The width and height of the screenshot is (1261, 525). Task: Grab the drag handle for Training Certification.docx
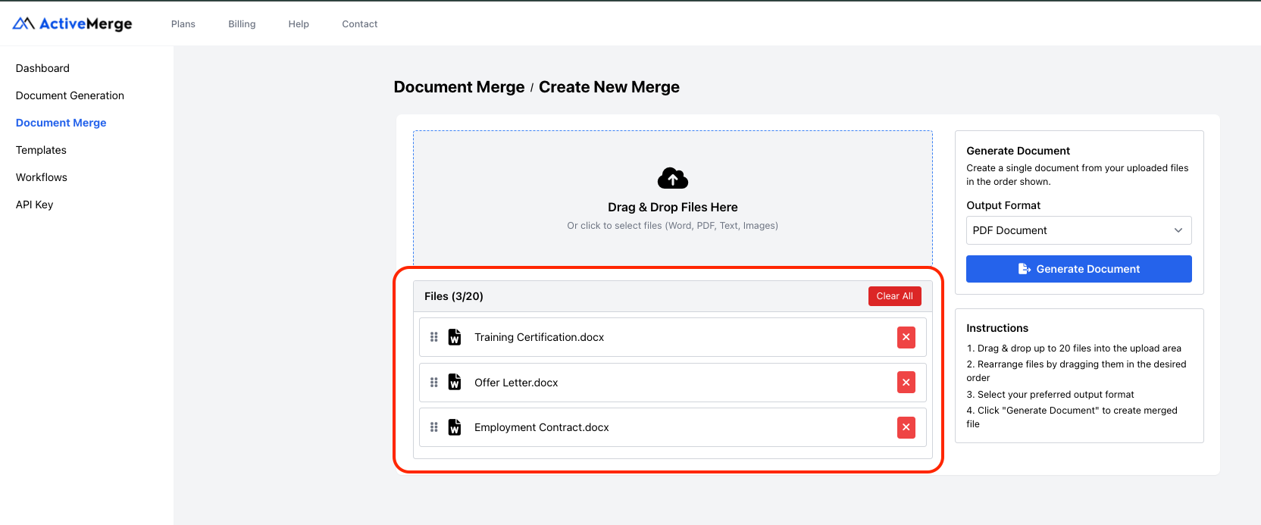[434, 337]
